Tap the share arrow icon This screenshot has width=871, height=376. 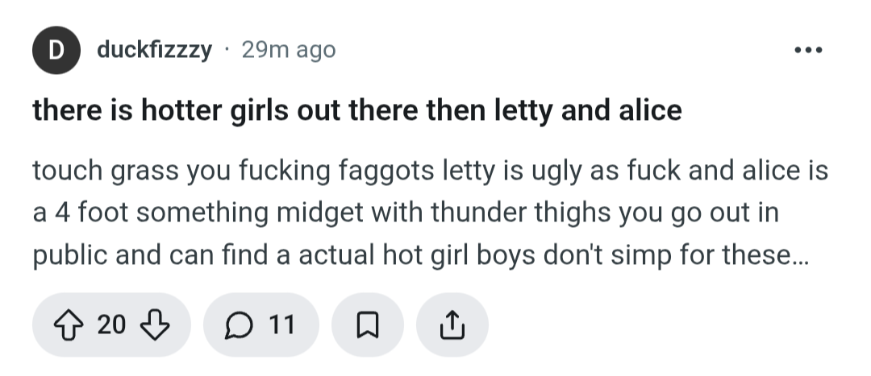pos(452,325)
